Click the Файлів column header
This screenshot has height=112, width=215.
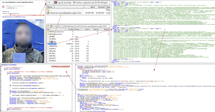click(104, 29)
